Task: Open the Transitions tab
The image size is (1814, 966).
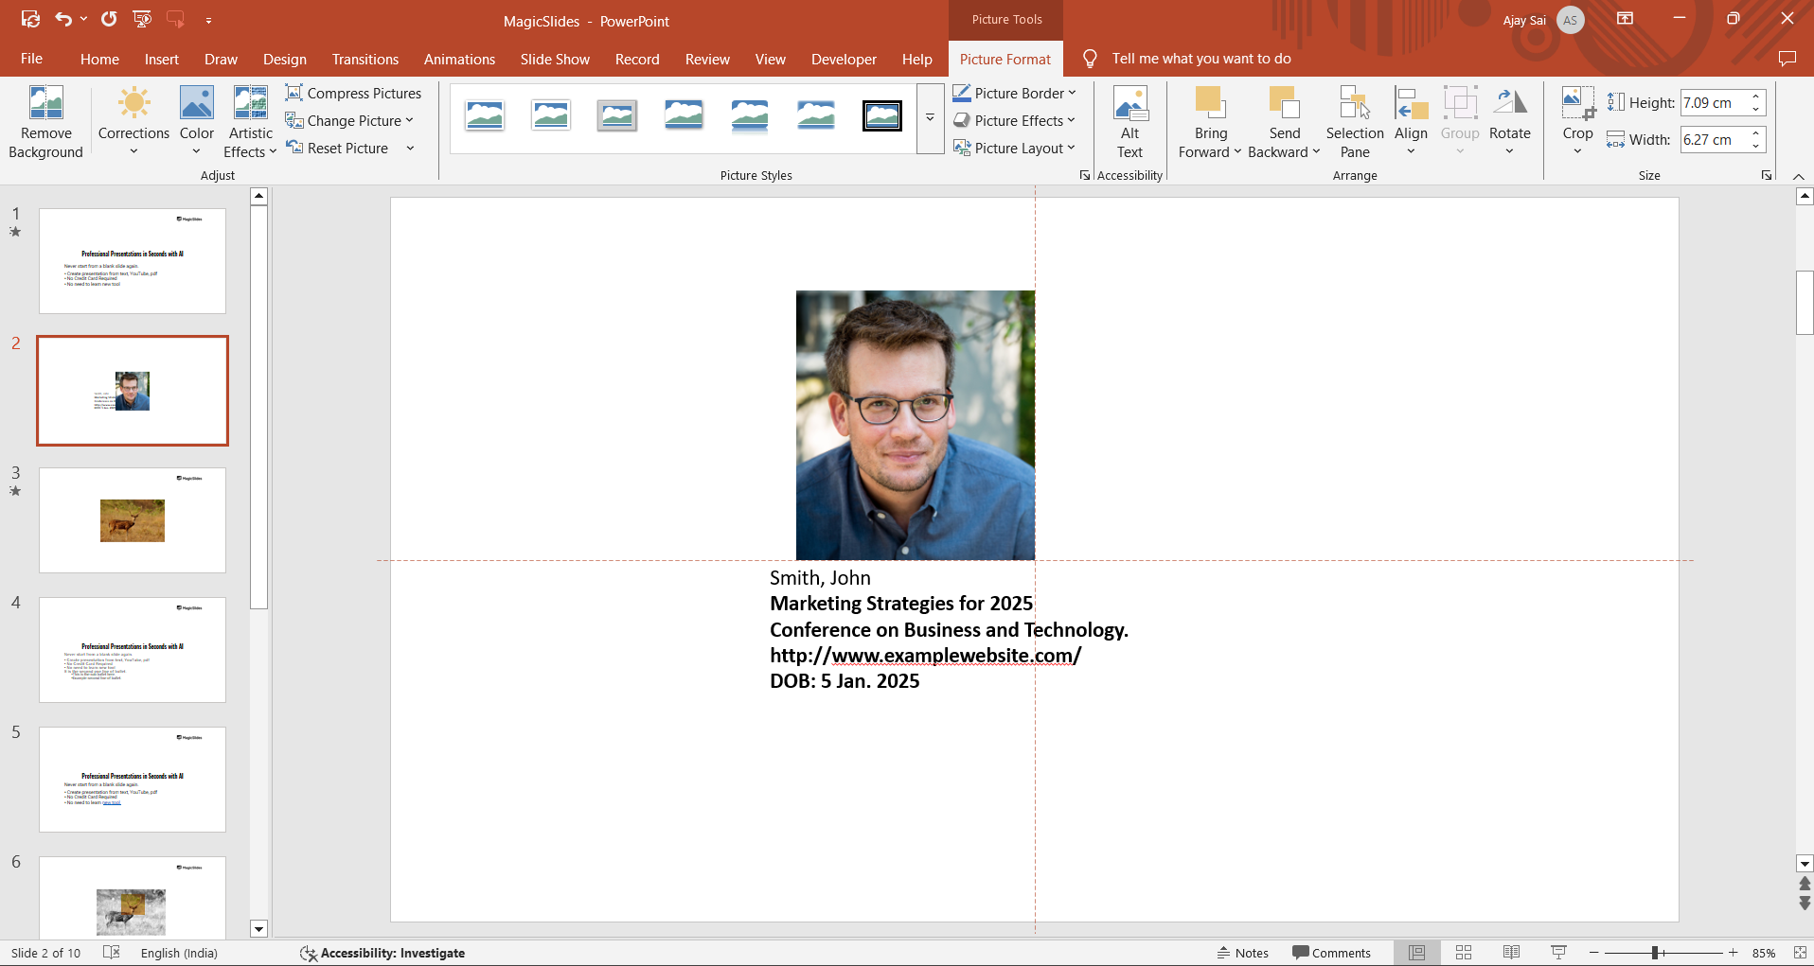Action: click(365, 59)
